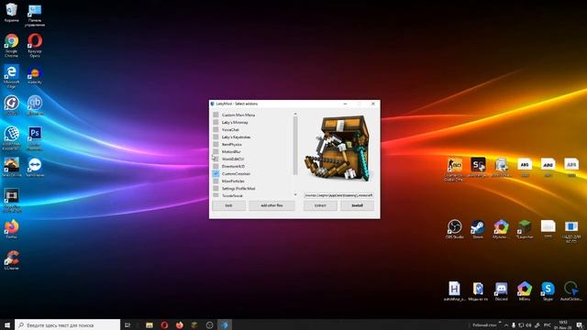Click the addon list scrollbar thumb
587x330 pixels.
[295, 145]
